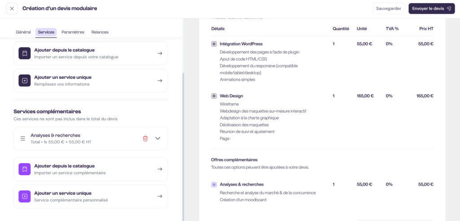
Task: Click the paper plane icon in Envoyer le devis
Action: click(449, 9)
